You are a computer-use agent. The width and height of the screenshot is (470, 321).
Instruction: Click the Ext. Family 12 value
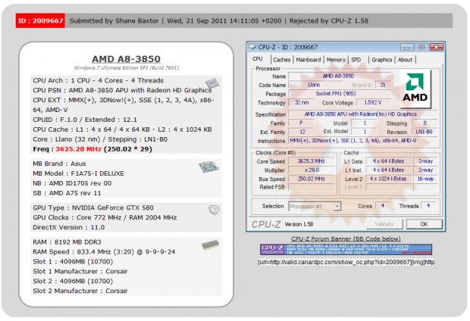click(x=302, y=132)
